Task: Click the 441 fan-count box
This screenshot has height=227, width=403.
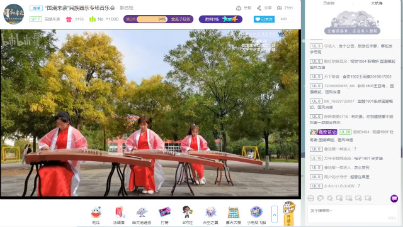Action: click(284, 19)
